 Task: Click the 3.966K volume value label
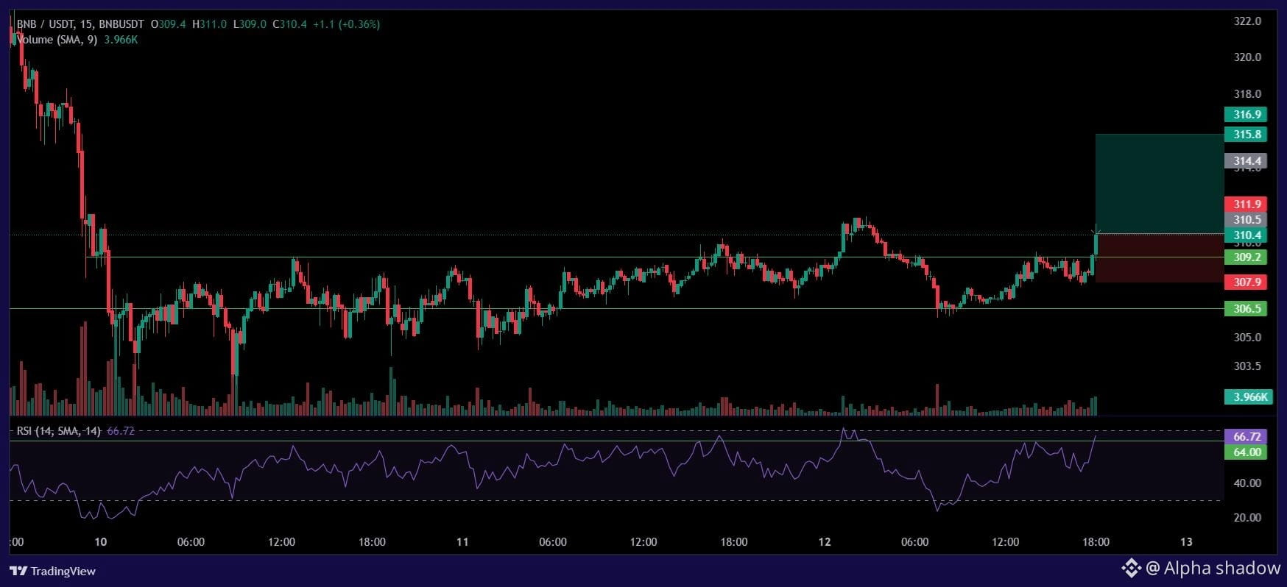[x=1249, y=397]
